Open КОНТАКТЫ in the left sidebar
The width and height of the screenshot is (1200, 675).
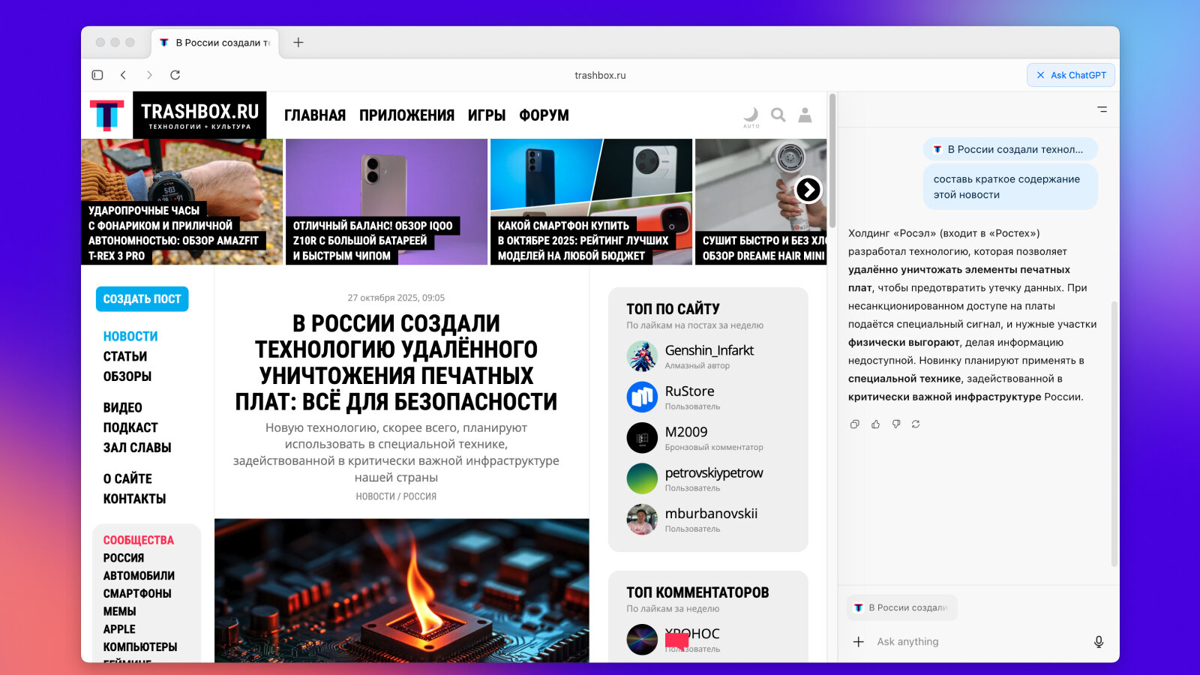click(135, 499)
